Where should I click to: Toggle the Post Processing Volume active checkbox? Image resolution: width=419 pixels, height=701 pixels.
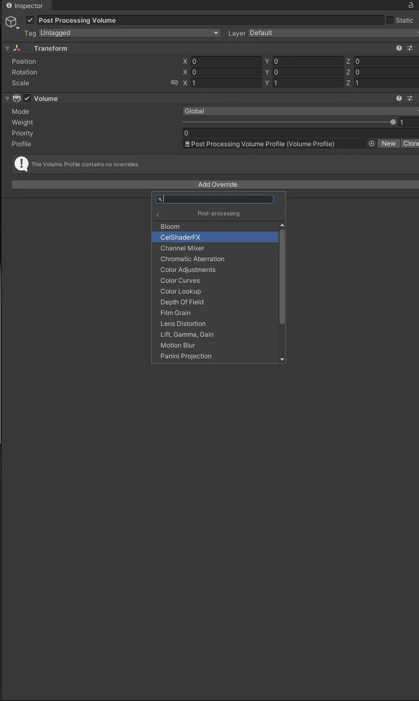coord(30,20)
